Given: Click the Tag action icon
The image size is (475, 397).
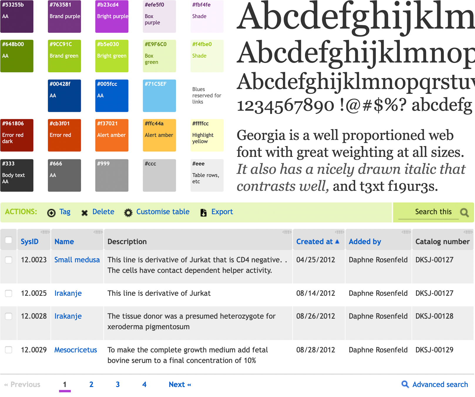Looking at the screenshot, I should [x=51, y=212].
